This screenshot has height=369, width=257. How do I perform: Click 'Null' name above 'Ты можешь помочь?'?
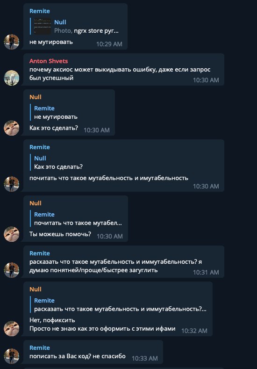[35, 203]
